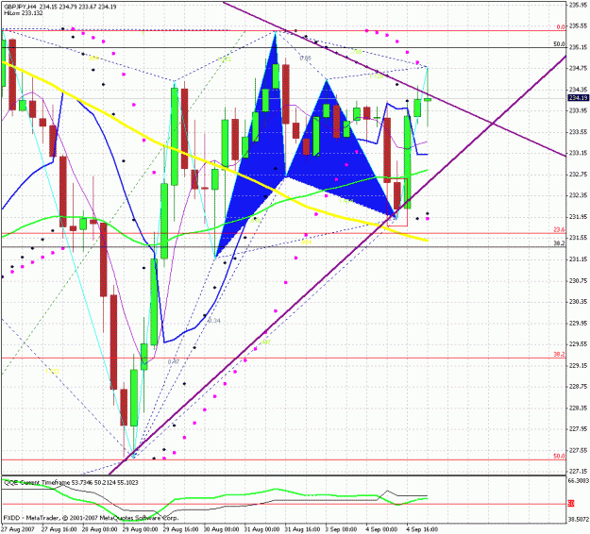Click the 4 Sep 16:00 time label
This screenshot has width=590, height=534.
(423, 529)
